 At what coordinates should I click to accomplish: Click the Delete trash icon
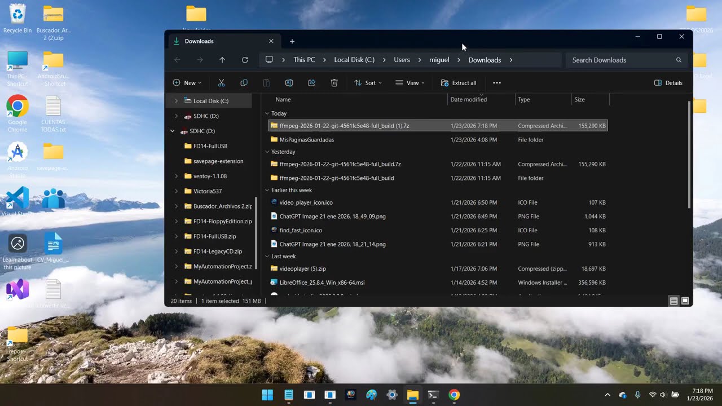pos(334,83)
